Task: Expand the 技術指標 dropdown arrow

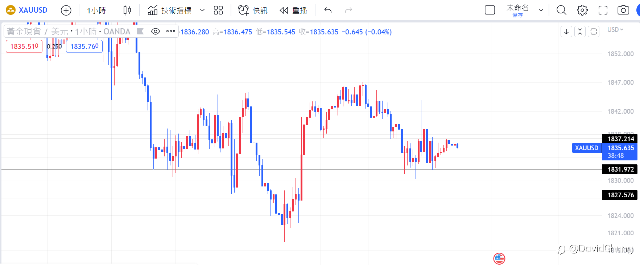Action: click(x=202, y=10)
